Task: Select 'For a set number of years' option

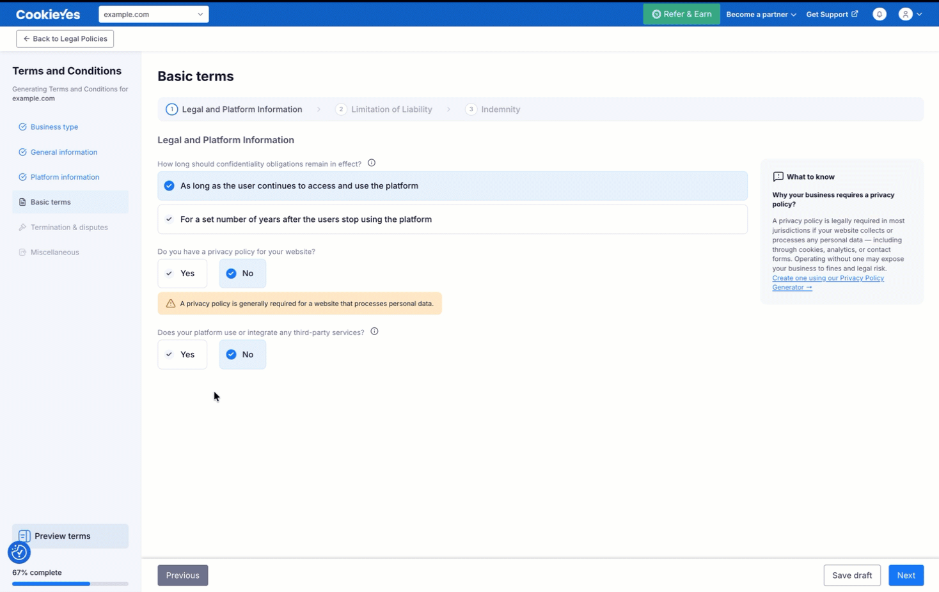Action: (452, 219)
